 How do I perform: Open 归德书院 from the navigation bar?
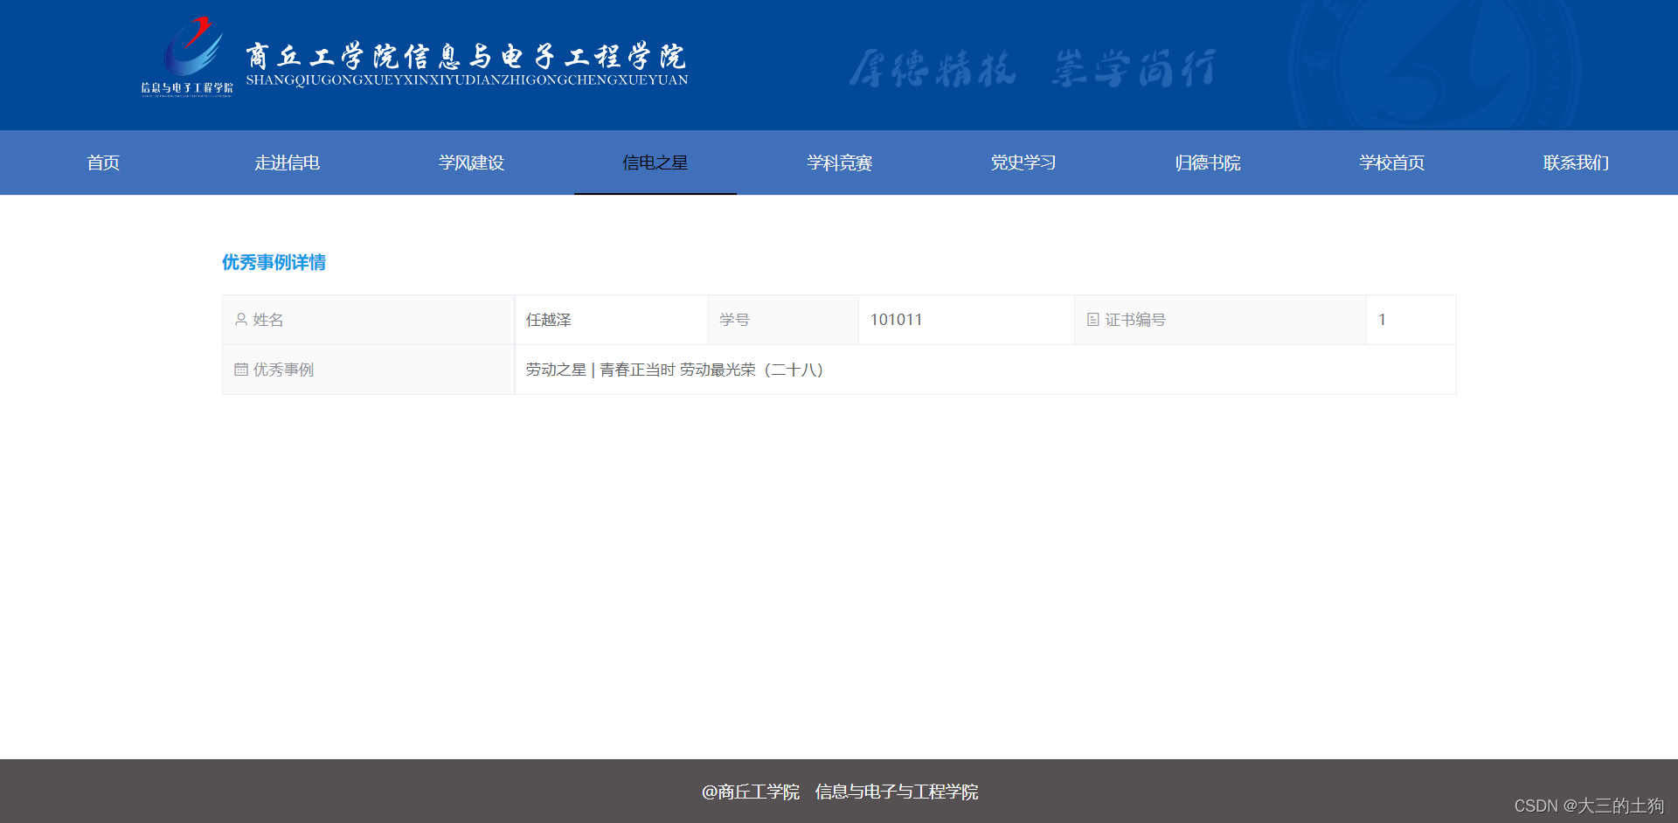(1207, 163)
